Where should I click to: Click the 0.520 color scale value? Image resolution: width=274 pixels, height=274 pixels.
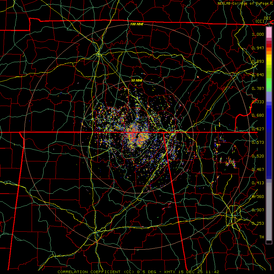click(258, 156)
